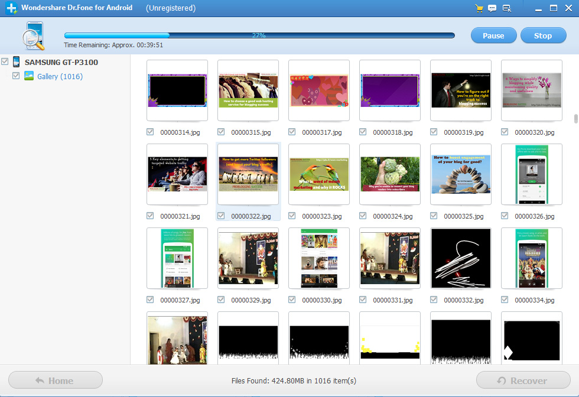
Task: Open the feedback speech bubble icon
Action: [493, 8]
